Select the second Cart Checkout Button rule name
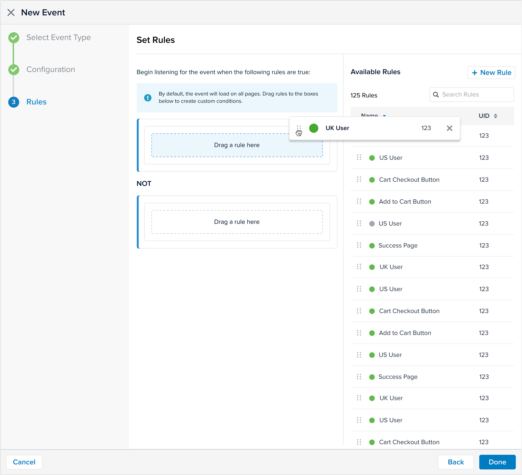 (x=409, y=311)
